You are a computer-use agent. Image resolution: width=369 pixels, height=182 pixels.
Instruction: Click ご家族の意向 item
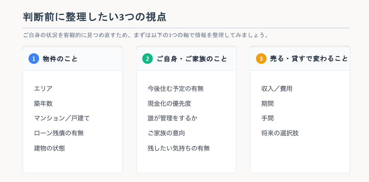coord(166,133)
